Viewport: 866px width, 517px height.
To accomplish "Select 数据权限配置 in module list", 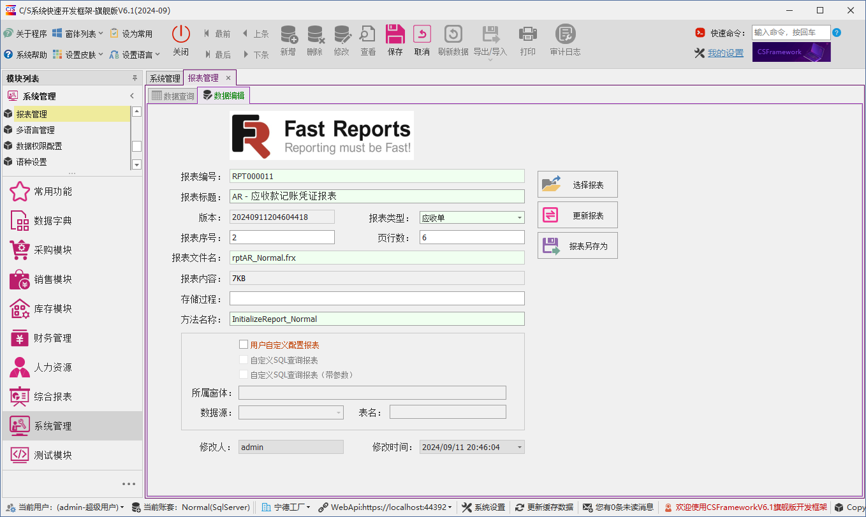I will [x=66, y=146].
